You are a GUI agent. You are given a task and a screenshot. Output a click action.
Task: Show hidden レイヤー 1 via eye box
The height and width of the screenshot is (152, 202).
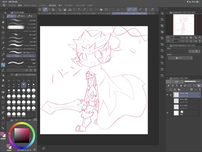click(167, 107)
